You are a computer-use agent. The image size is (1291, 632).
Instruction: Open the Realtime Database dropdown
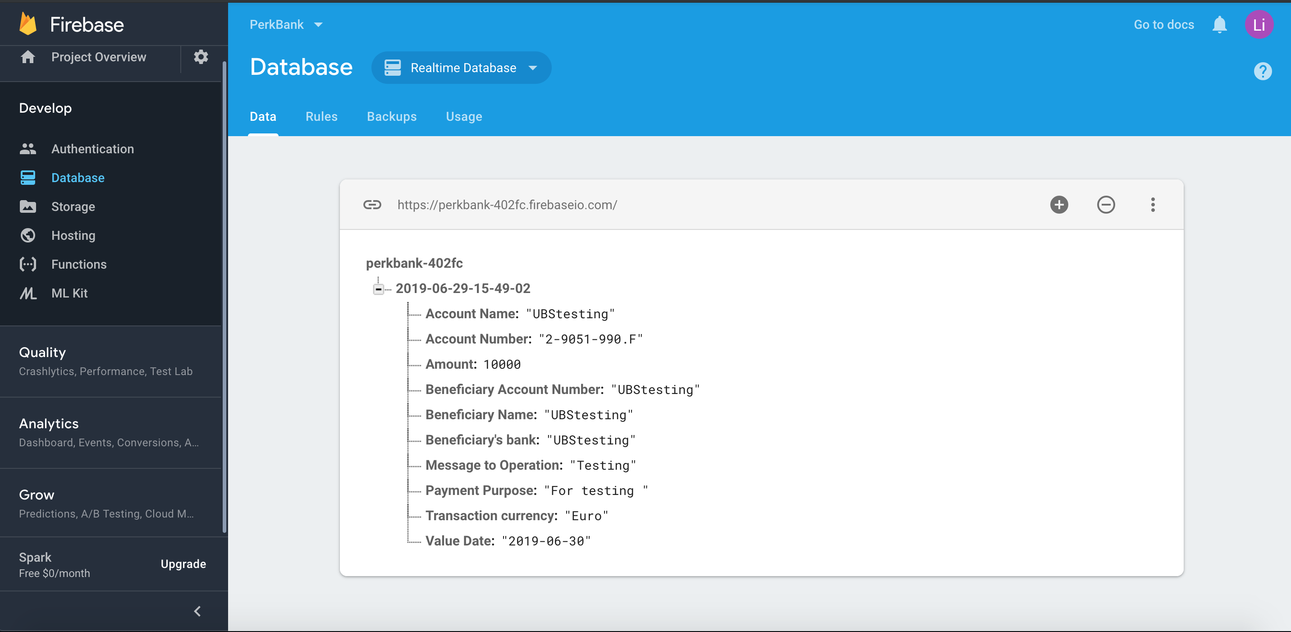461,68
